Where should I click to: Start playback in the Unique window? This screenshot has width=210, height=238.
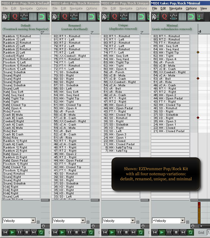[x=112, y=232]
